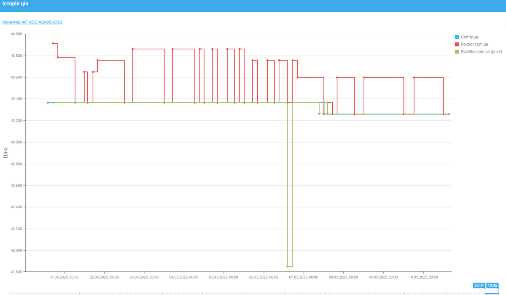This screenshot has height=295, width=506.
Task: Select Foxtrot's second data point near 43 780
Action: click(58, 57)
